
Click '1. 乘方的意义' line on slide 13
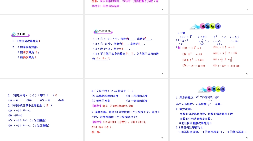tap(197, 97)
